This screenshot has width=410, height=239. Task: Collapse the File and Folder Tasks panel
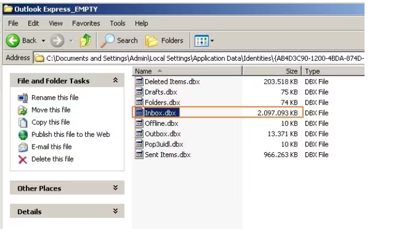pyautogui.click(x=115, y=80)
